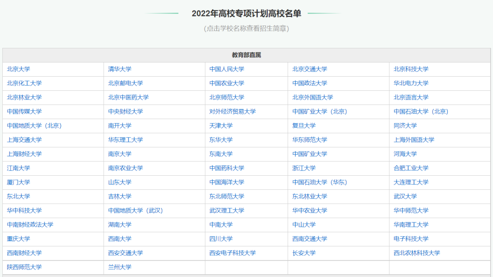Click the 清华大学 link
Image resolution: width=493 pixels, height=277 pixels.
click(120, 69)
